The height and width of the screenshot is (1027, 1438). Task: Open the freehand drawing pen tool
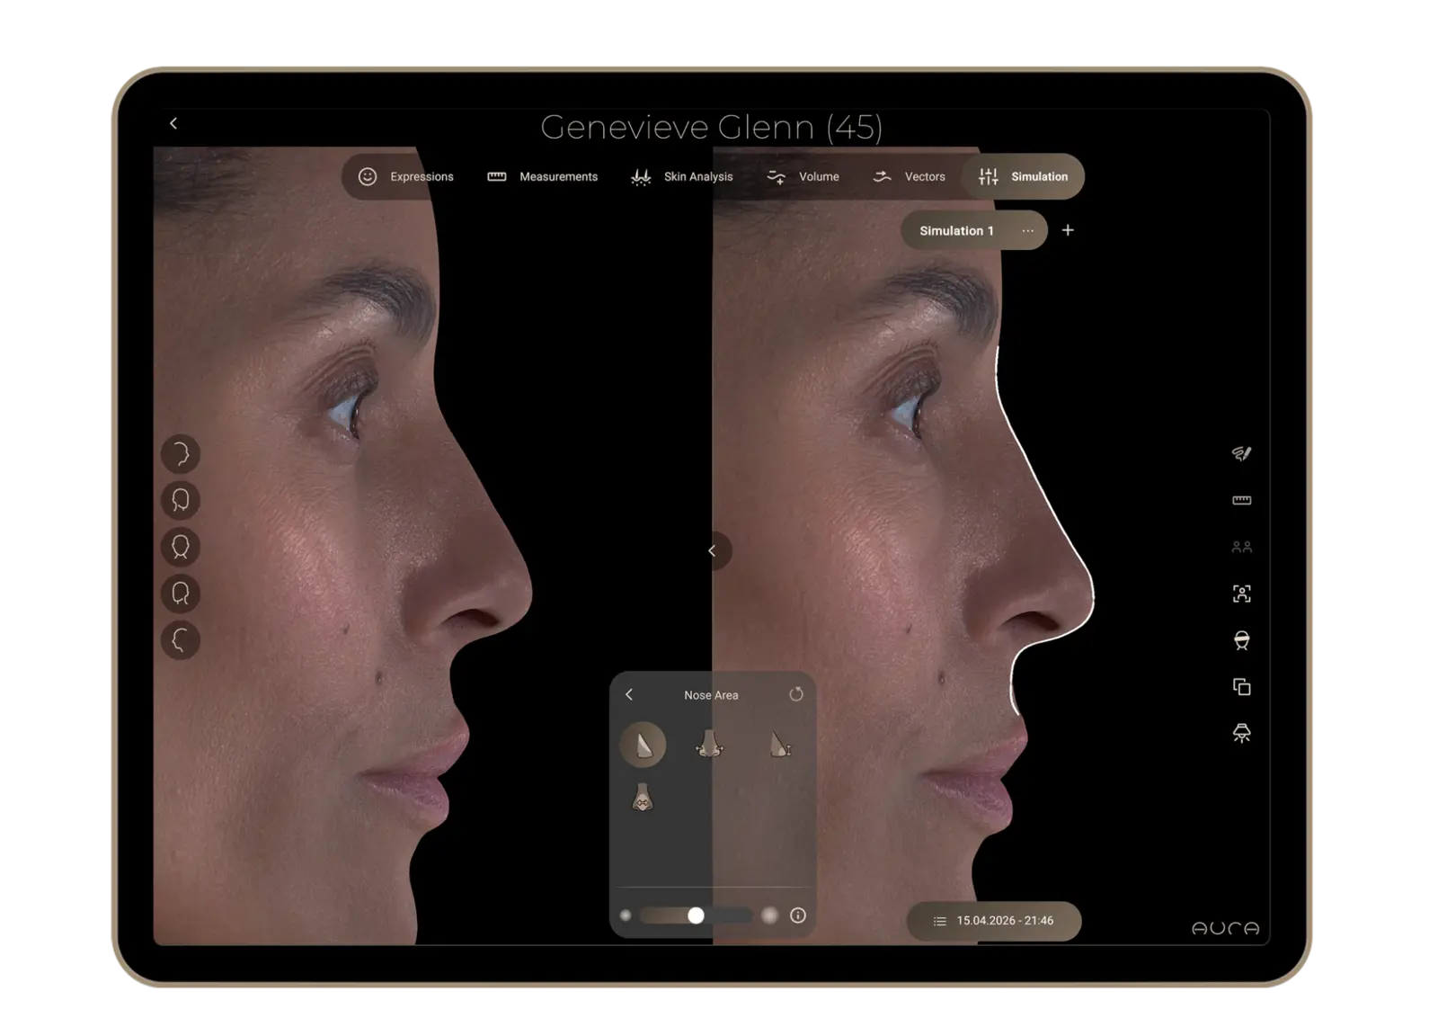coord(1241,453)
